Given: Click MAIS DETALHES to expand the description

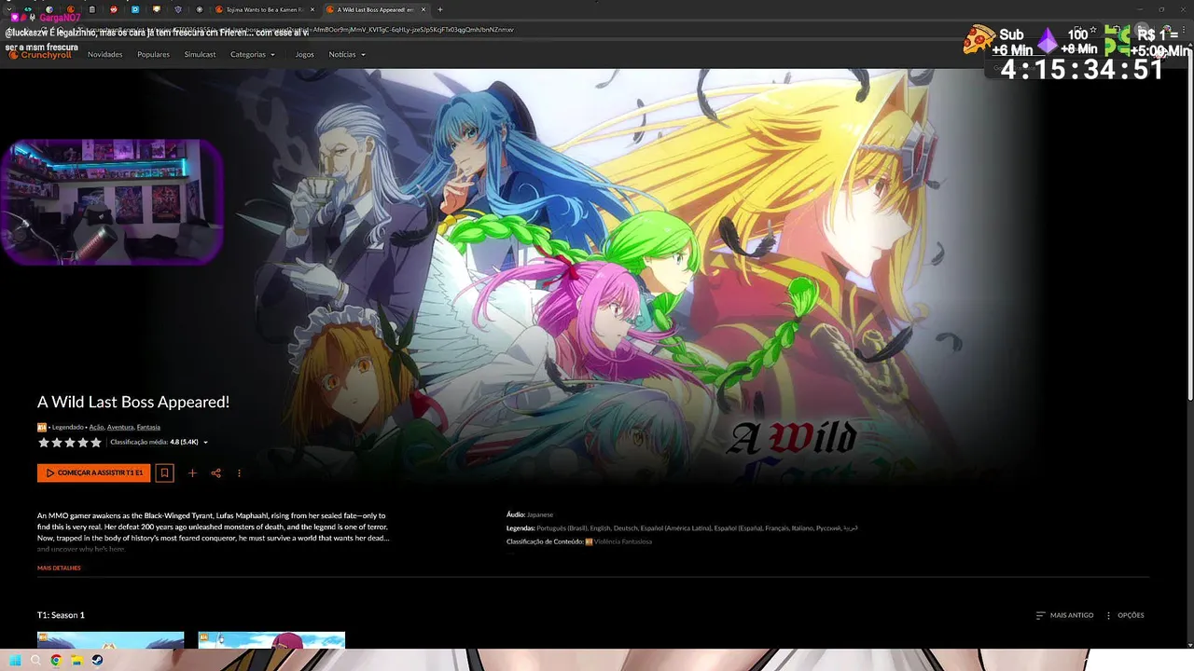Looking at the screenshot, I should [x=59, y=568].
